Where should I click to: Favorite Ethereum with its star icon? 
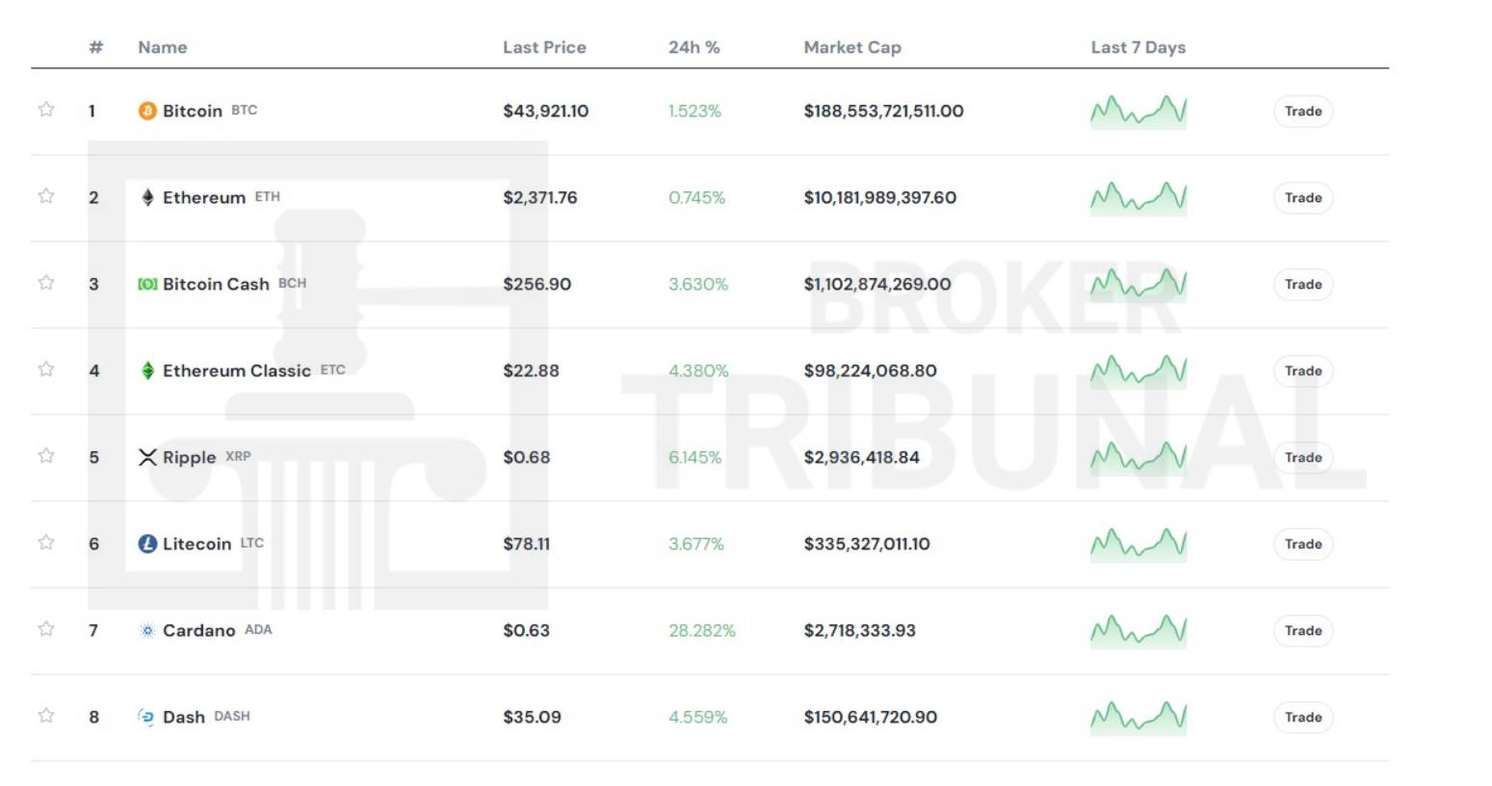tap(45, 195)
